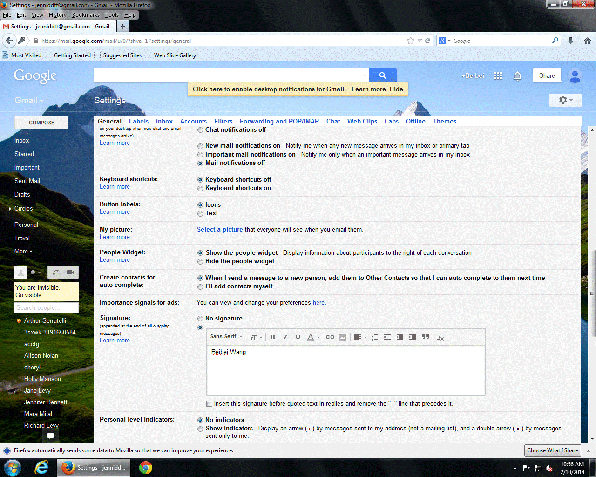Image resolution: width=596 pixels, height=477 pixels.
Task: Enable Keyboard shortcuts on
Action: tap(200, 188)
